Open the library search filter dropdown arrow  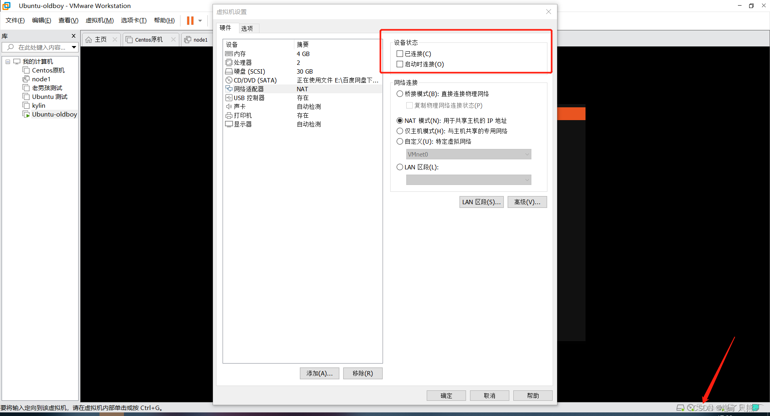(74, 47)
